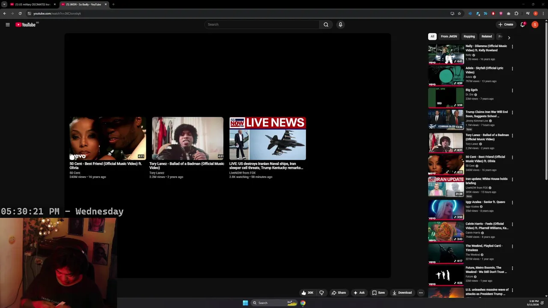Open more options for Trump Claims Iran video
This screenshot has width=548, height=308.
pyautogui.click(x=512, y=113)
